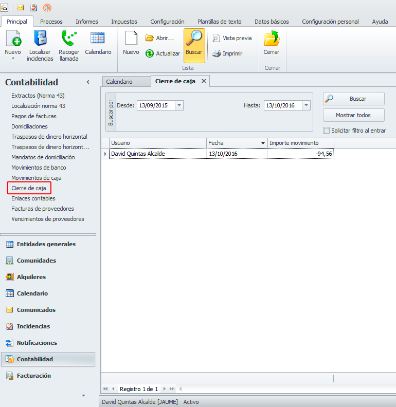The width and height of the screenshot is (396, 407).
Task: Click Mostrar todos button
Action: click(354, 115)
